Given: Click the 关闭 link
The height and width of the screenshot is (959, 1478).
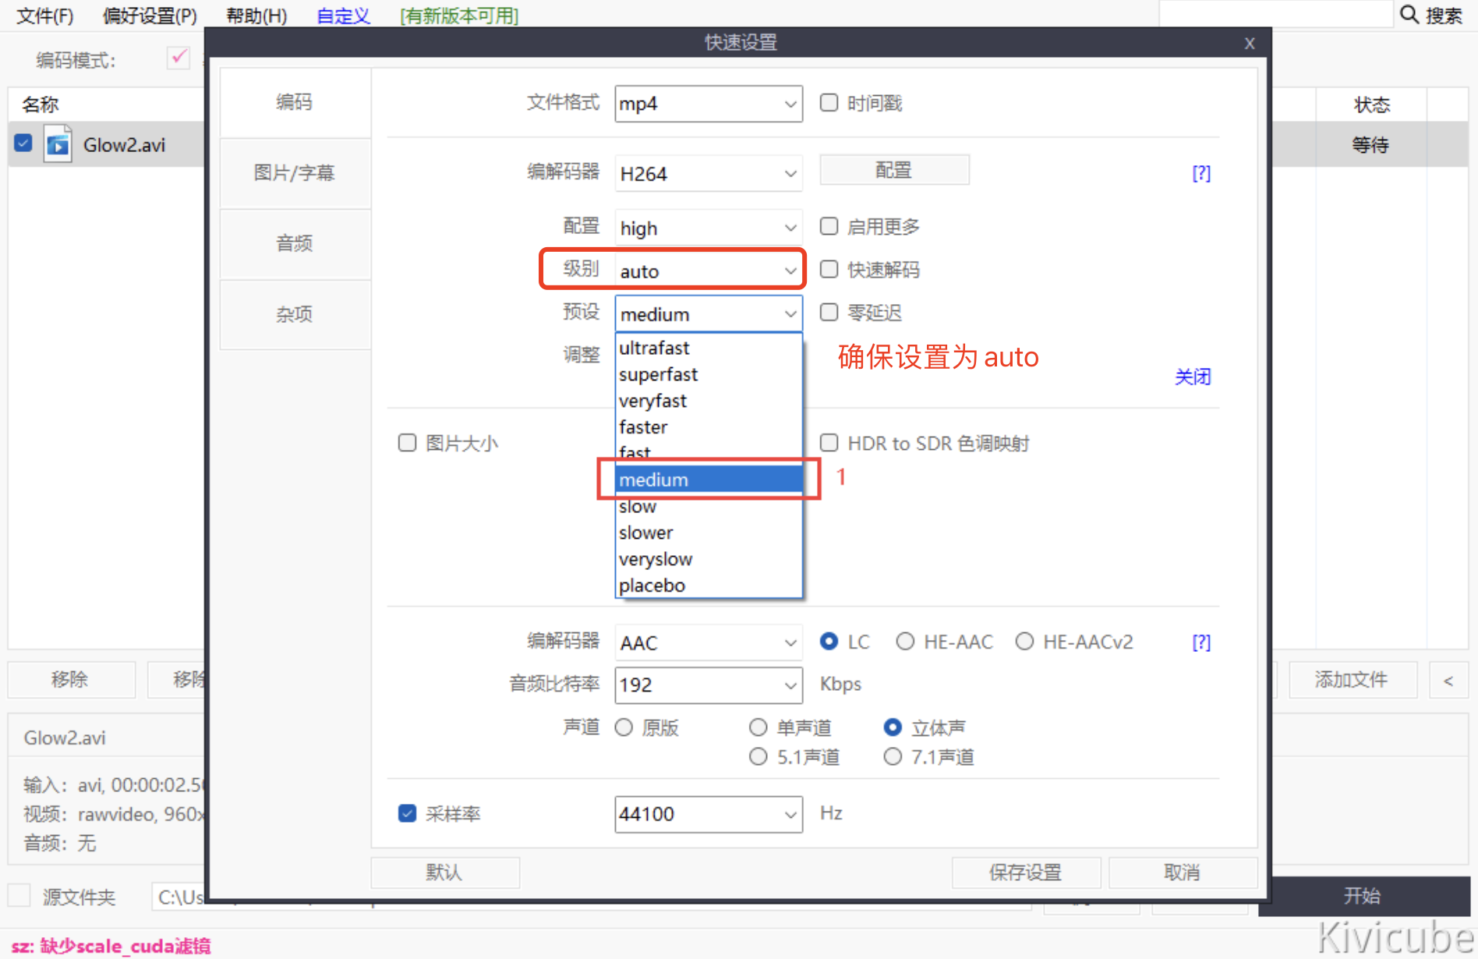Looking at the screenshot, I should click(1192, 377).
